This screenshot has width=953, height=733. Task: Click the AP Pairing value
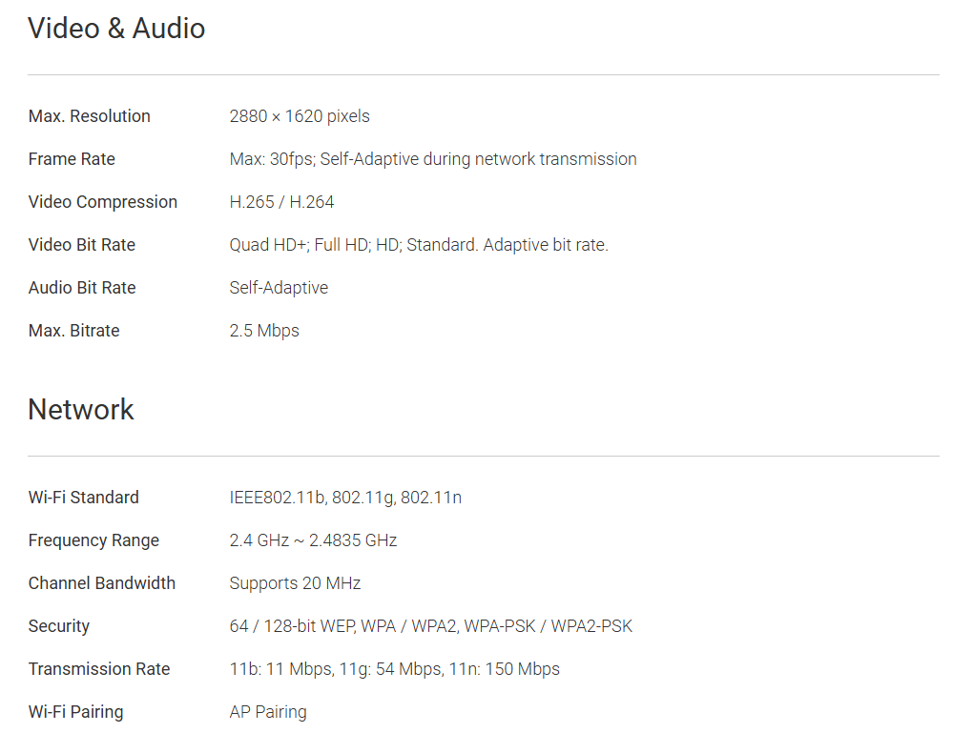[268, 712]
